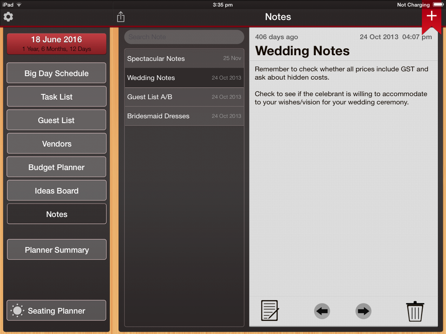Edit the note using pencil-paper icon
This screenshot has width=446, height=334.
269,311
